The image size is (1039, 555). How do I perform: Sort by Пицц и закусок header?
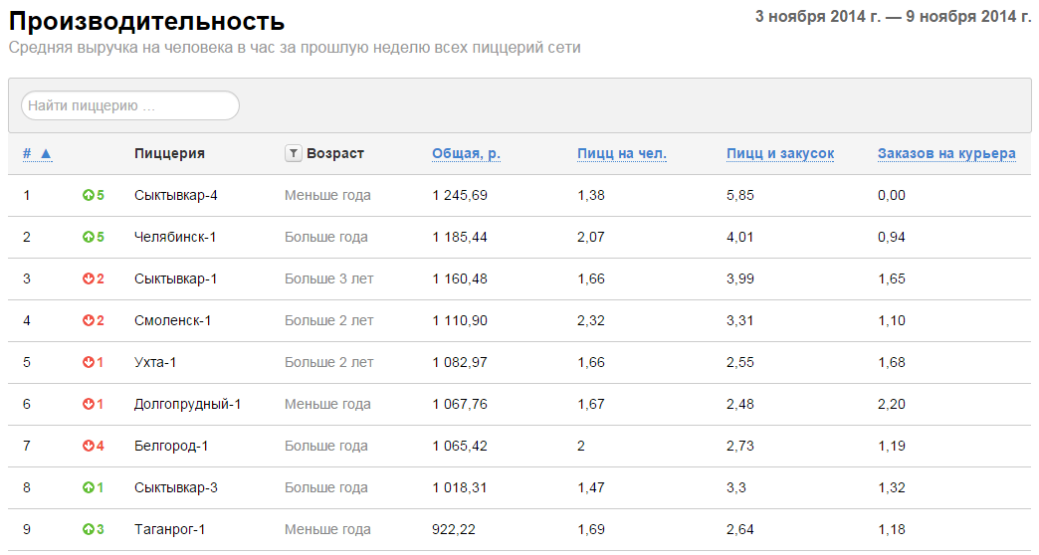click(780, 153)
